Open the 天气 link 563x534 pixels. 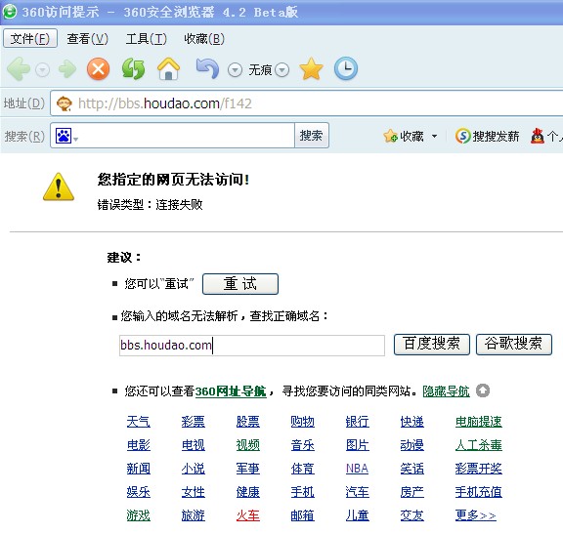(x=138, y=422)
